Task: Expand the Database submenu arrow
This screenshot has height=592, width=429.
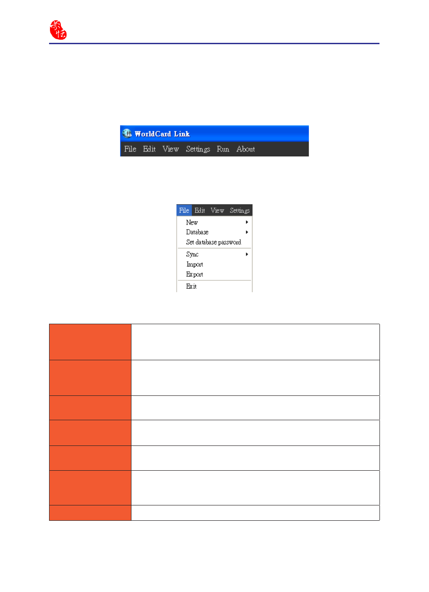Action: point(247,232)
